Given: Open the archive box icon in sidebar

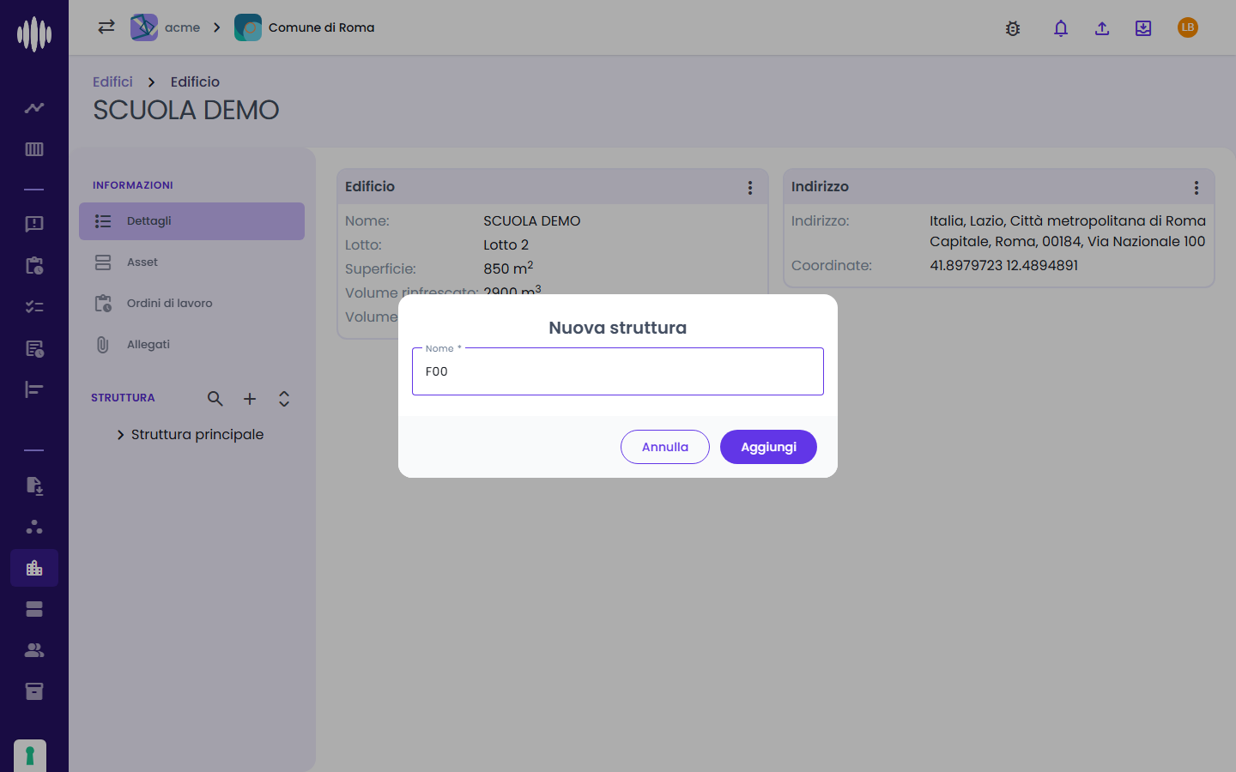Looking at the screenshot, I should point(34,691).
